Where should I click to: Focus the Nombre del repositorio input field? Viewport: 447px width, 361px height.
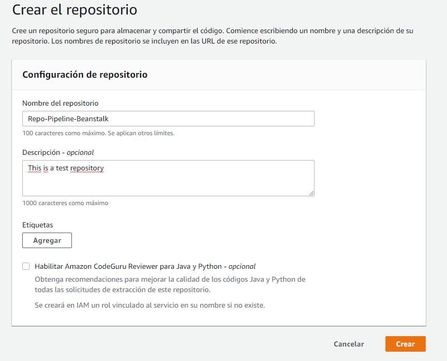[x=168, y=119]
